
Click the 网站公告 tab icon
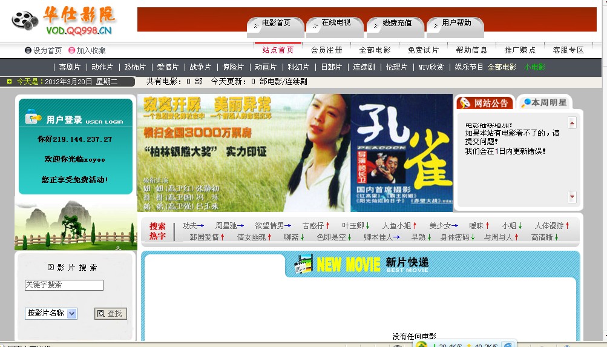pyautogui.click(x=464, y=103)
